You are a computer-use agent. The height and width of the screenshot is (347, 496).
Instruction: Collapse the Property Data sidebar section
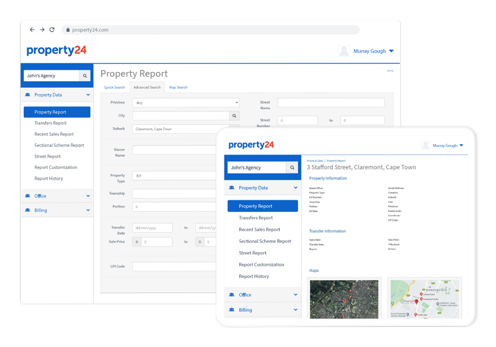(x=87, y=95)
